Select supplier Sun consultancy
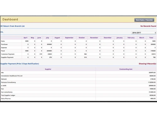 pos(7,92)
